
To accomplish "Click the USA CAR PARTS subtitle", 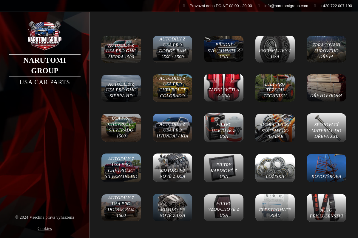I will tap(45, 82).
